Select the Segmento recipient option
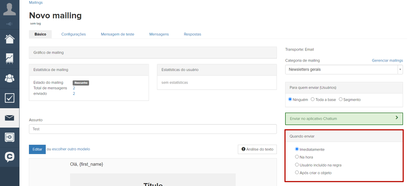The height and width of the screenshot is (186, 418). click(341, 99)
